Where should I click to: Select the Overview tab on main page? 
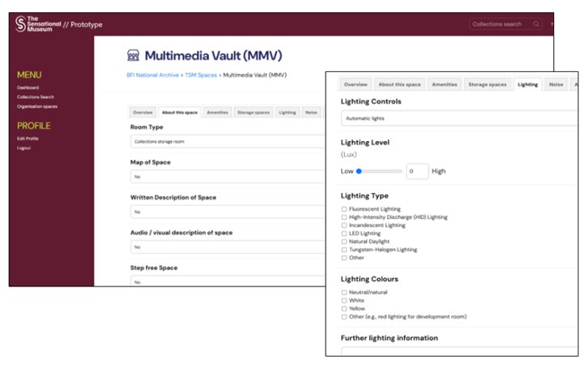point(143,113)
